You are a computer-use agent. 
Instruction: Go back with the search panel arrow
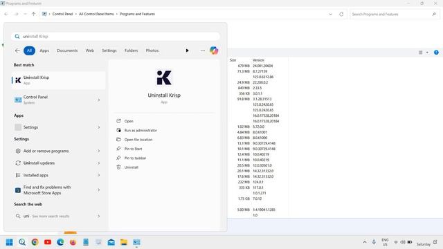coord(17,50)
